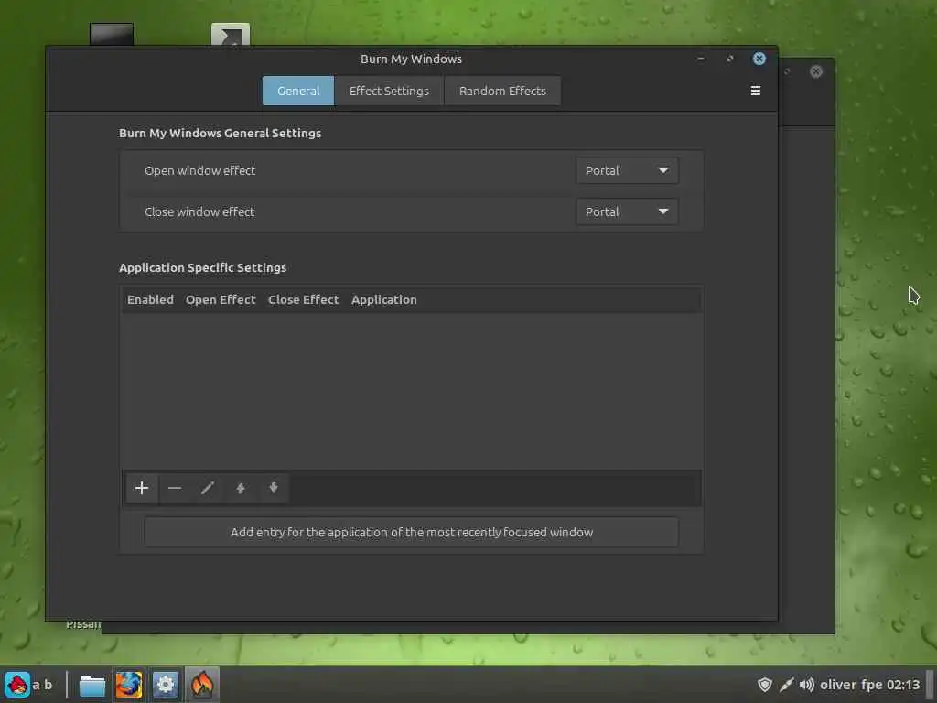Image resolution: width=937 pixels, height=703 pixels.
Task: Move entry down with arrow icon
Action: tap(273, 489)
